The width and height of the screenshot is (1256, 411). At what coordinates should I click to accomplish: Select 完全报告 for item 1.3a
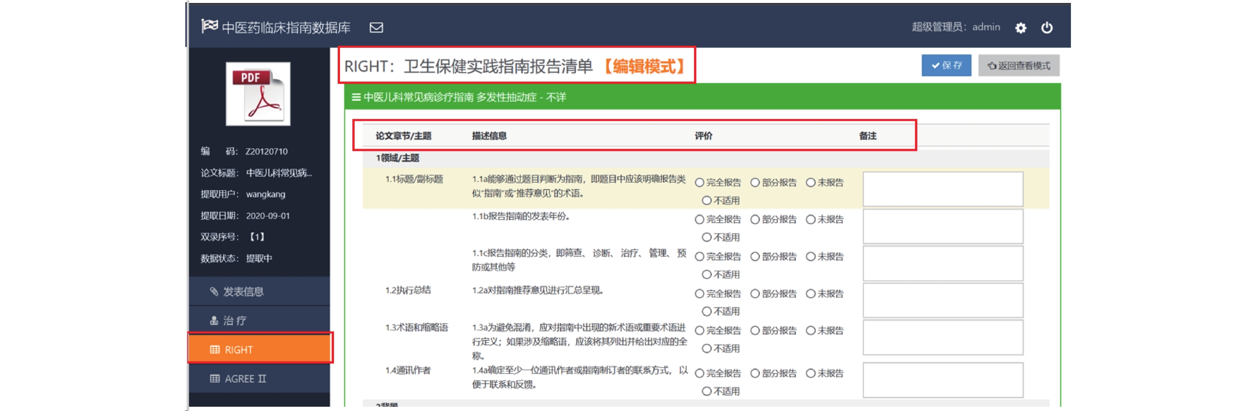click(699, 330)
